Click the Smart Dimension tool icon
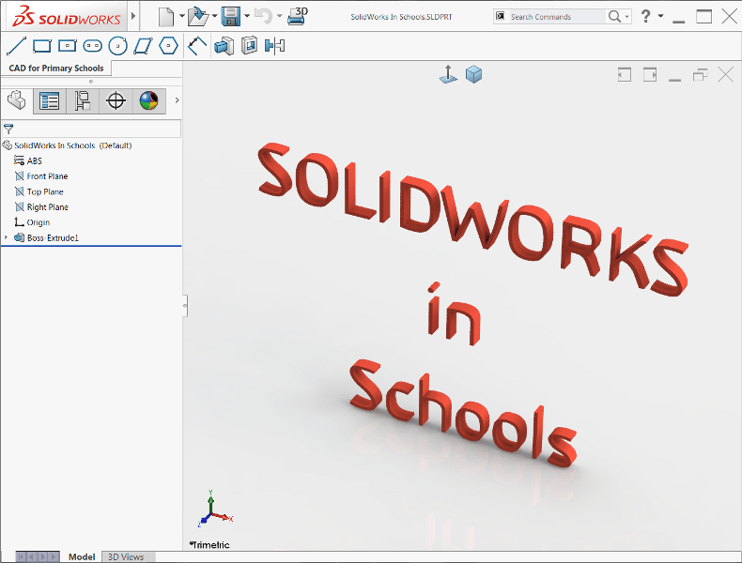This screenshot has width=742, height=563. point(197,45)
